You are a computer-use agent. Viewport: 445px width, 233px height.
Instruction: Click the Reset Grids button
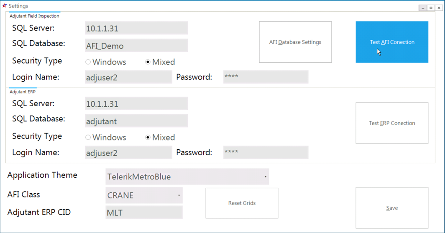click(x=242, y=203)
